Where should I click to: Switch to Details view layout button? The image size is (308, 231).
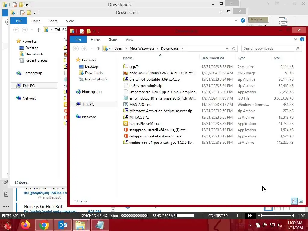pyautogui.click(x=294, y=201)
